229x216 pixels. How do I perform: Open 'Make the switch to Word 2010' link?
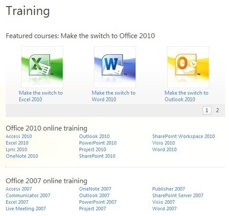pos(114,96)
